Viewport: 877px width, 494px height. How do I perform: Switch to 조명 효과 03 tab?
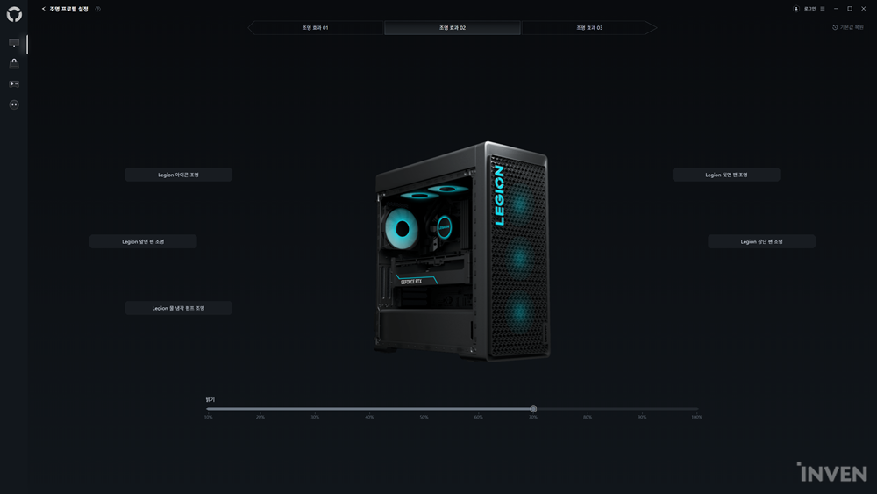pyautogui.click(x=589, y=27)
